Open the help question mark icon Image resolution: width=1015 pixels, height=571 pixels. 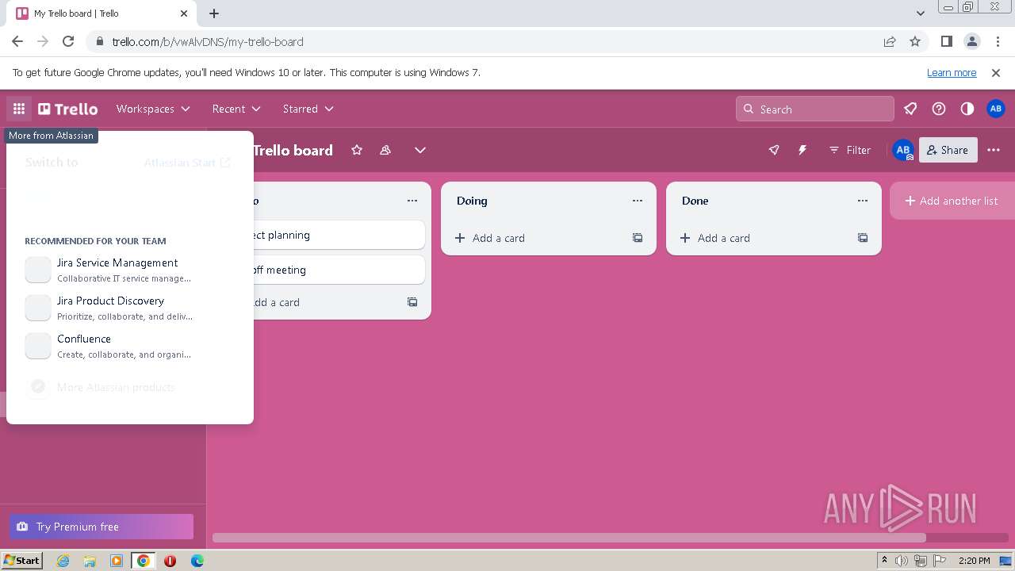pyautogui.click(x=939, y=109)
